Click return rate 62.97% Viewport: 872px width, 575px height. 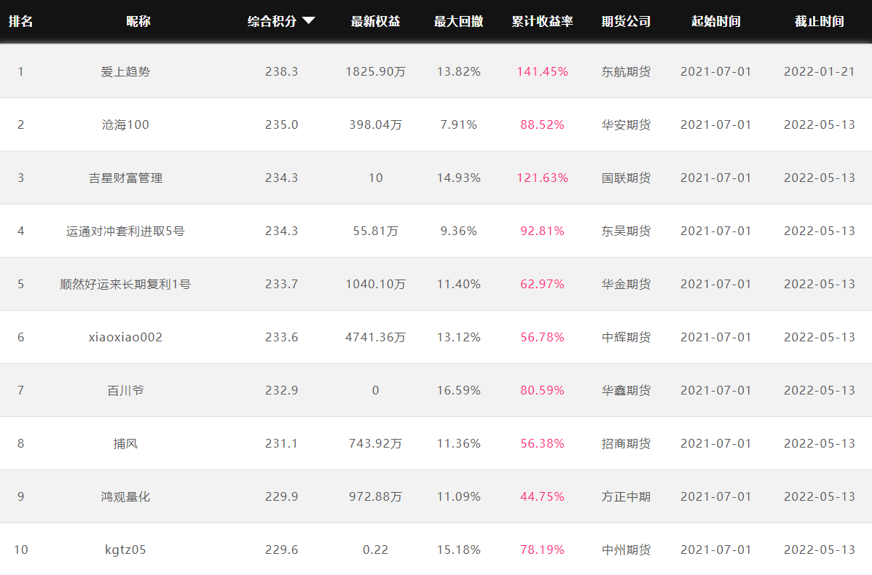tap(542, 284)
